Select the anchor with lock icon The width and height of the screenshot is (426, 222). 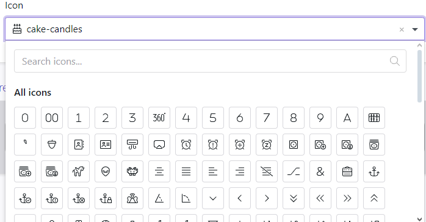point(106,198)
